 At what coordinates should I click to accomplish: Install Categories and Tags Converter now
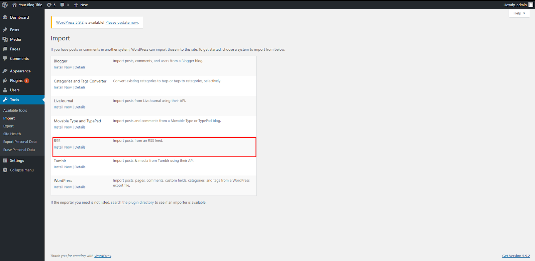click(x=63, y=87)
